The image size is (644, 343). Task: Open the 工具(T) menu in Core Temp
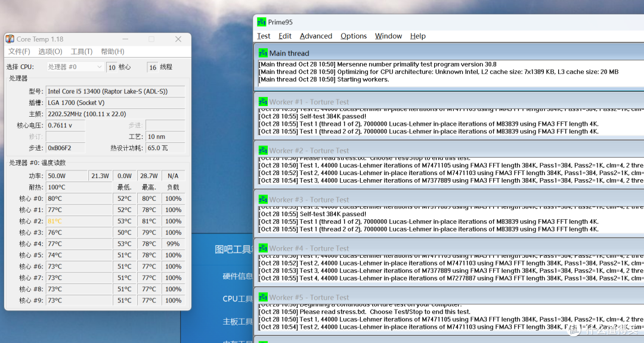click(x=81, y=51)
